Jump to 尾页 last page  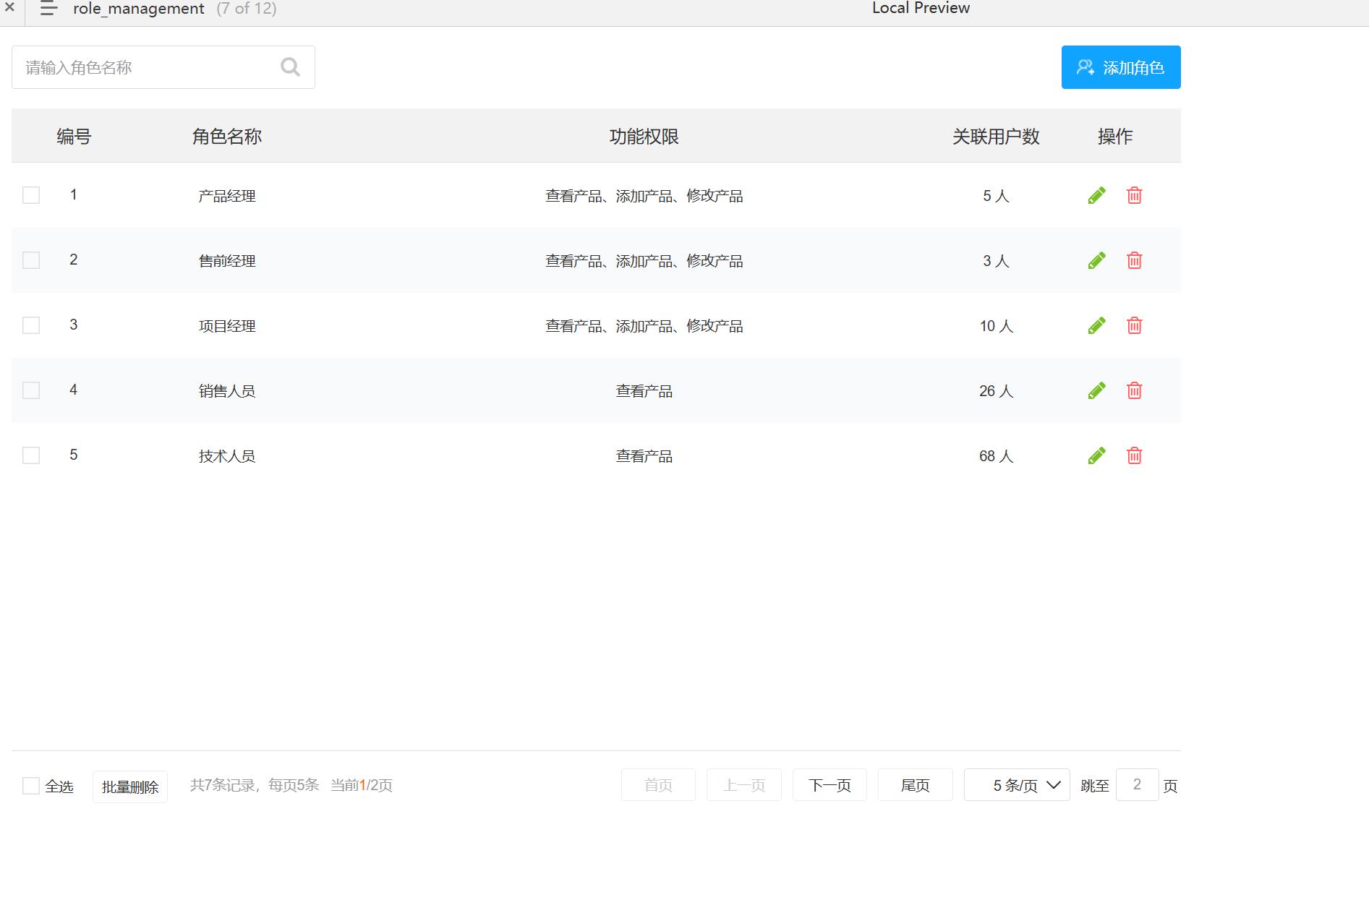[915, 785]
